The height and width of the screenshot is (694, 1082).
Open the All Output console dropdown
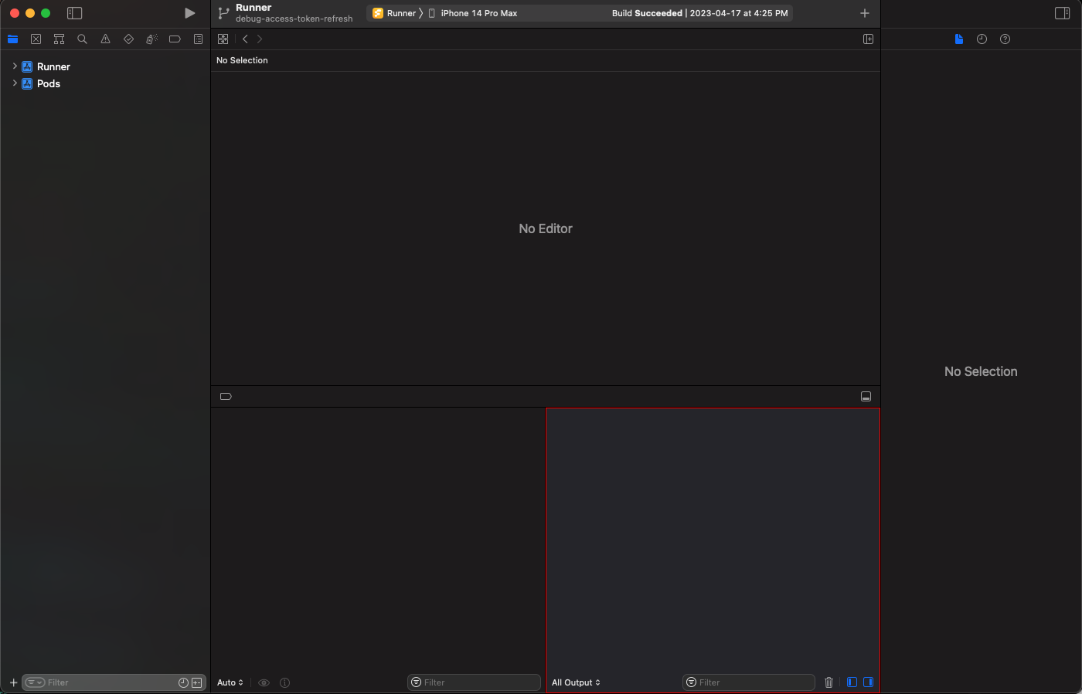point(576,682)
